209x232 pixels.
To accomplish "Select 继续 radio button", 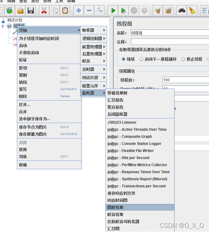I will pyautogui.click(x=123, y=59).
